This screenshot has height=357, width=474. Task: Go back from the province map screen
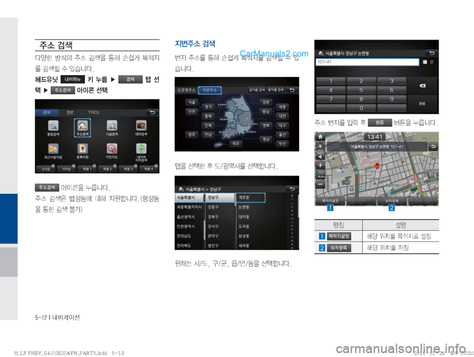[292, 90]
